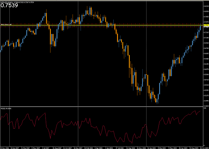Click the large 0.7539 price display
This screenshot has height=149, width=209.
tap(9, 5)
